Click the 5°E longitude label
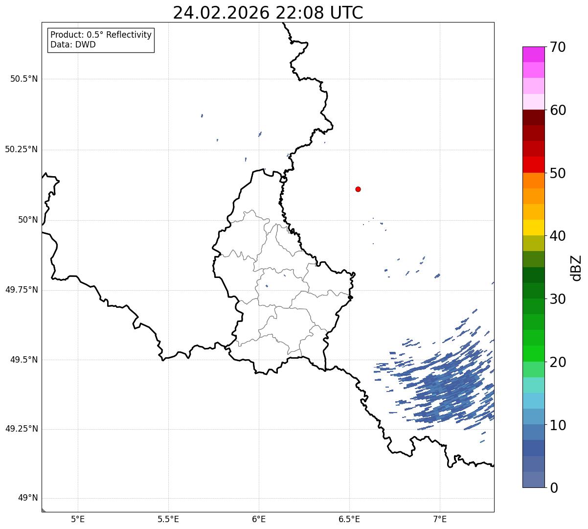This screenshot has height=529, width=588. pos(78,519)
